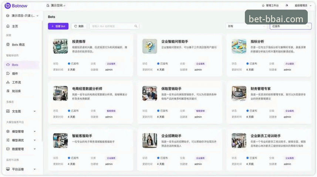317x177 pixels.
Task: Open the 主页 home icon in sidebar
Action: pyautogui.click(x=8, y=26)
